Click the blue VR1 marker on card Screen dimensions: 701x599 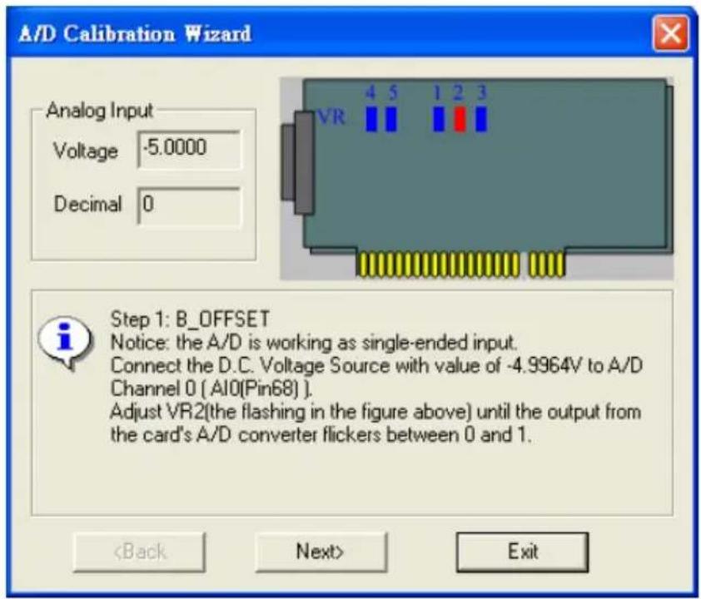tap(439, 119)
